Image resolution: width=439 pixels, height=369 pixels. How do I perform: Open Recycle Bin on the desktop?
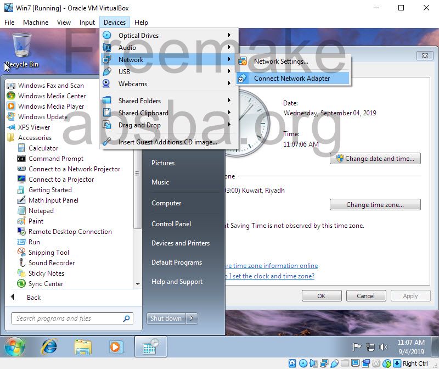click(21, 51)
